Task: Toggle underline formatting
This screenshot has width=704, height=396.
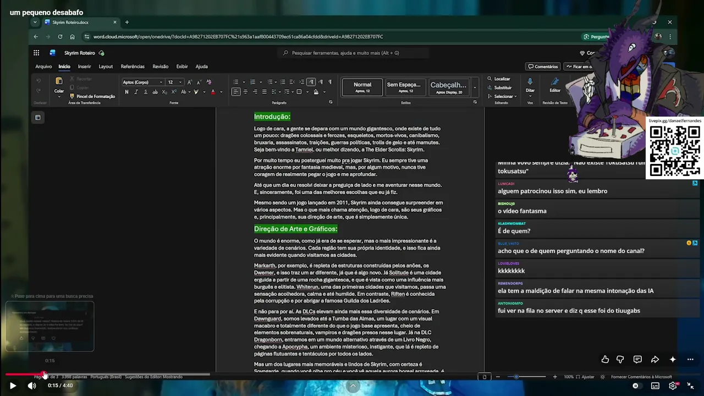Action: tap(145, 92)
